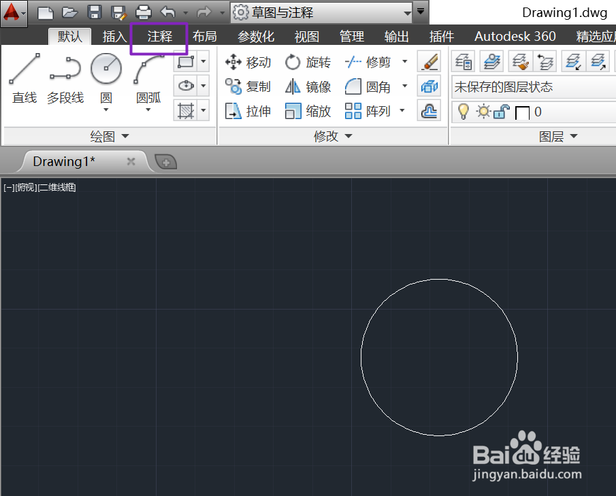616x496 pixels.
Task: Save the current drawing
Action: point(95,12)
